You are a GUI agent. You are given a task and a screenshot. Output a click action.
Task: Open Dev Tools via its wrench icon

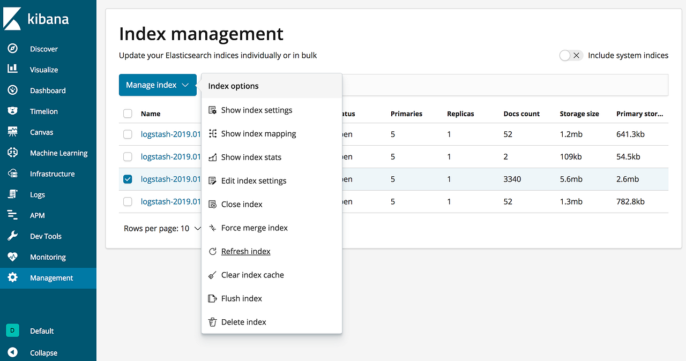12,236
